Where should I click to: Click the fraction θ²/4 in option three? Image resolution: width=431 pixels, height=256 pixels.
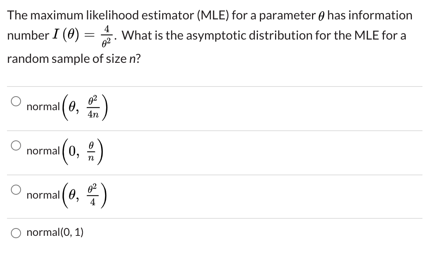pyautogui.click(x=93, y=195)
